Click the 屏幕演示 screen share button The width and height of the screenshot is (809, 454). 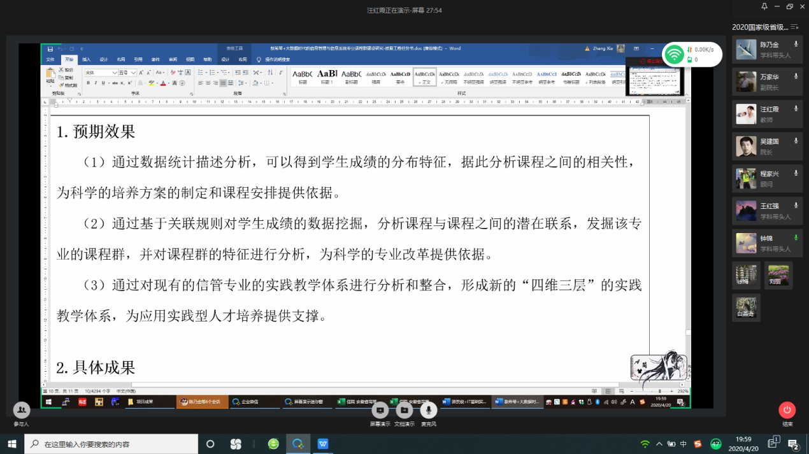380,411
